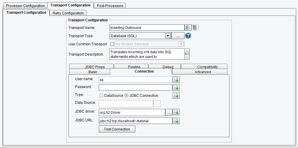The height and width of the screenshot is (148, 298).
Task: Click the Data Source text field
Action: pyautogui.click(x=126, y=104)
